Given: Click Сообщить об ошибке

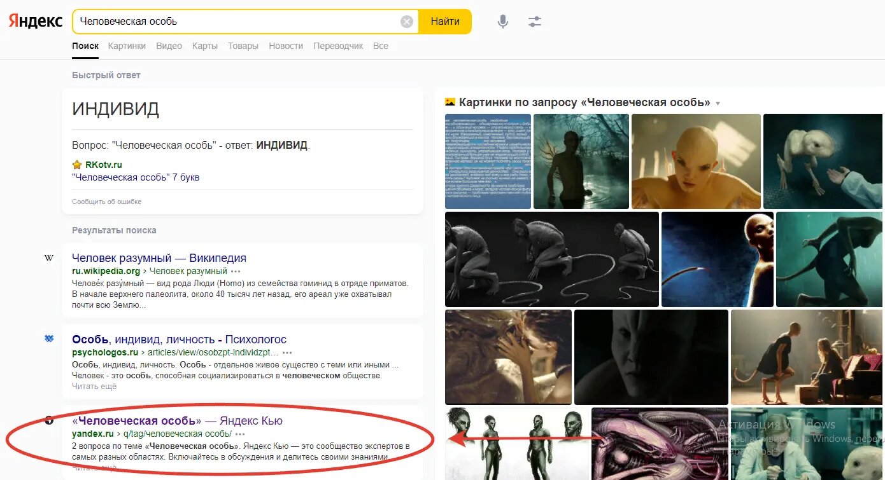Looking at the screenshot, I should coord(106,202).
